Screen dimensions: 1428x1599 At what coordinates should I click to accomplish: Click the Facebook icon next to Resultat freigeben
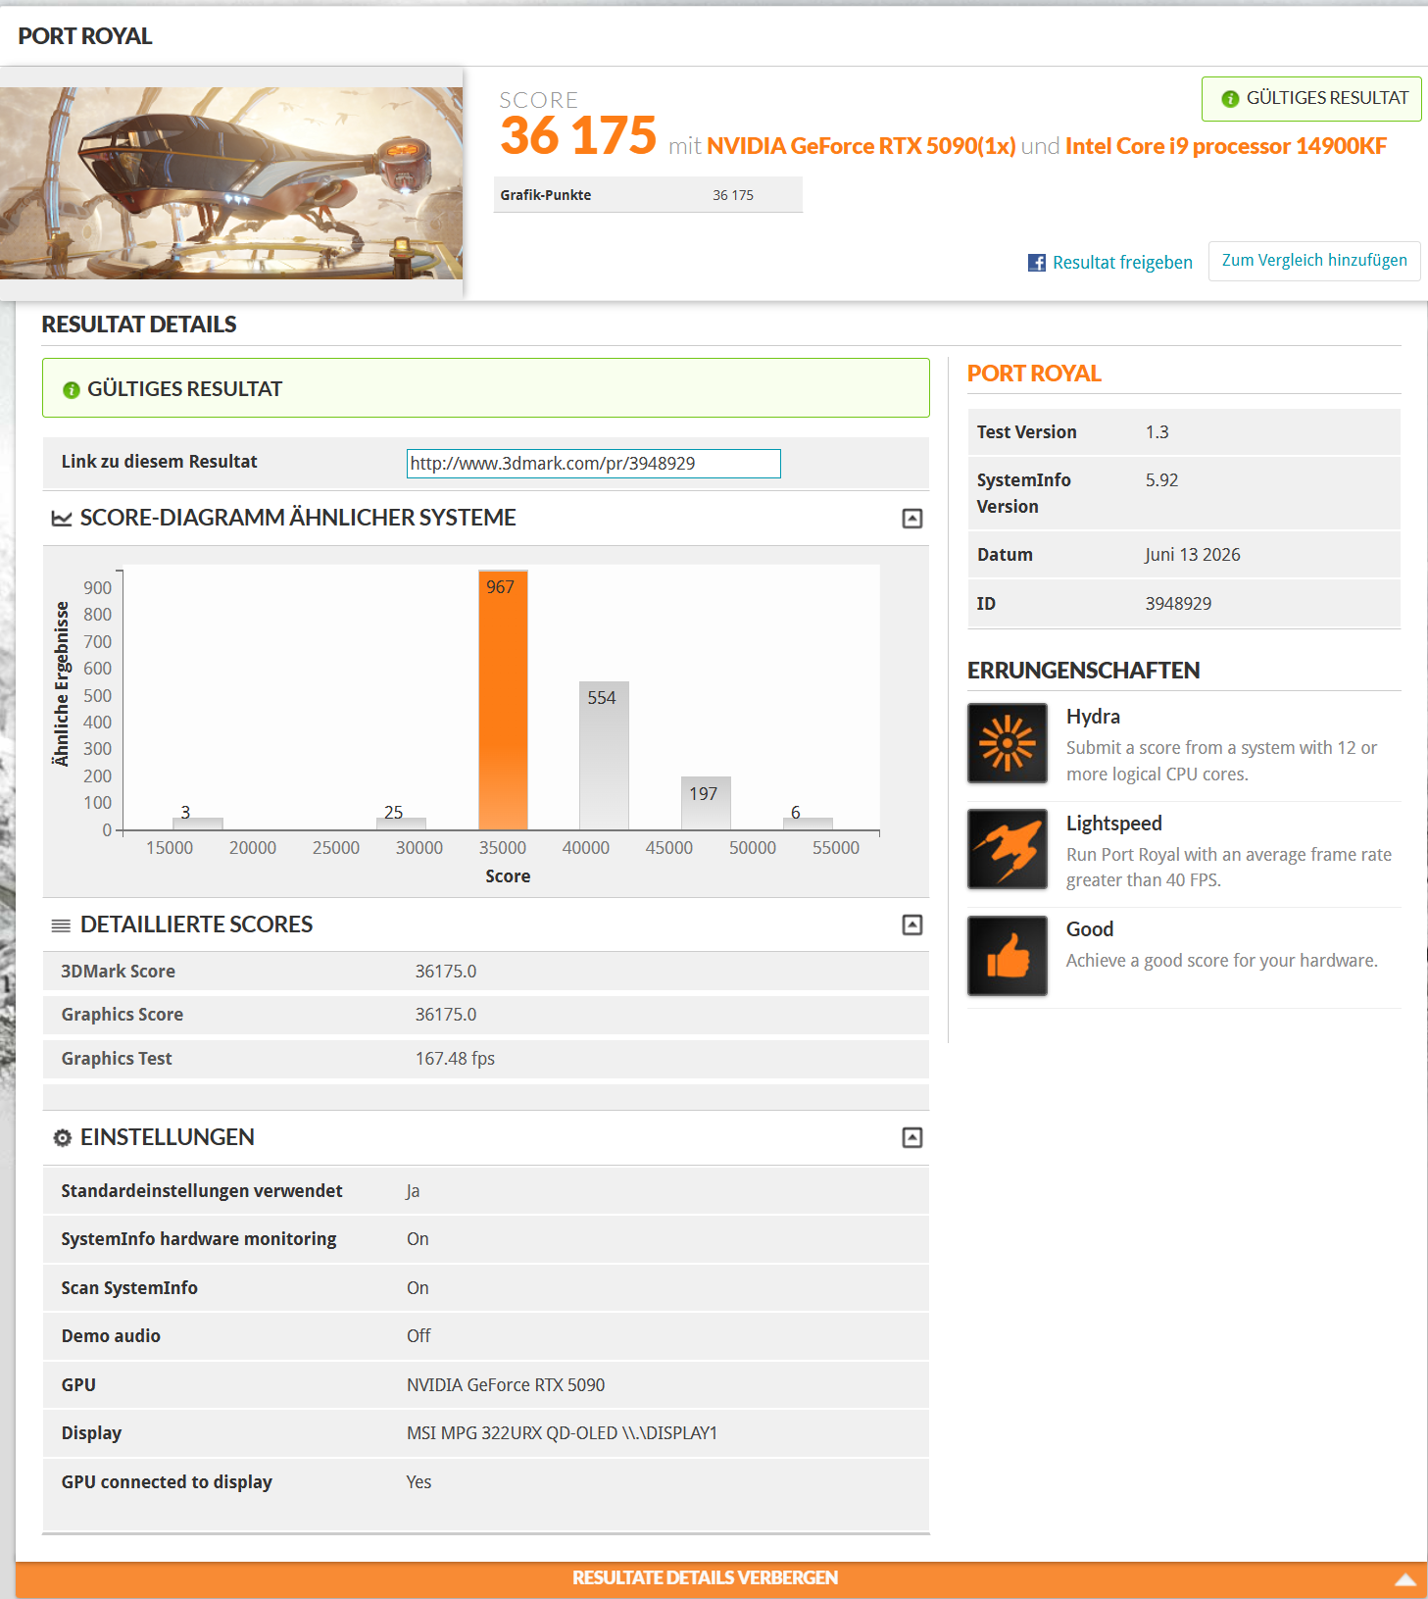[1036, 263]
